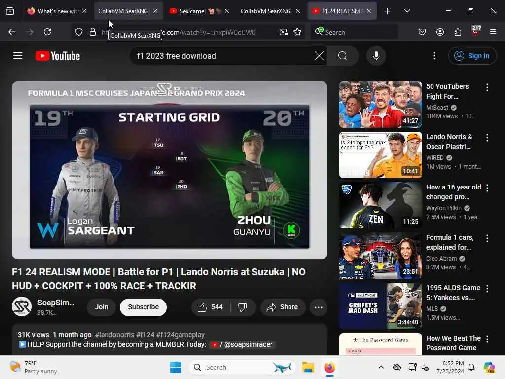Close the Sex camel tab
505x379 pixels.
tap(227, 11)
